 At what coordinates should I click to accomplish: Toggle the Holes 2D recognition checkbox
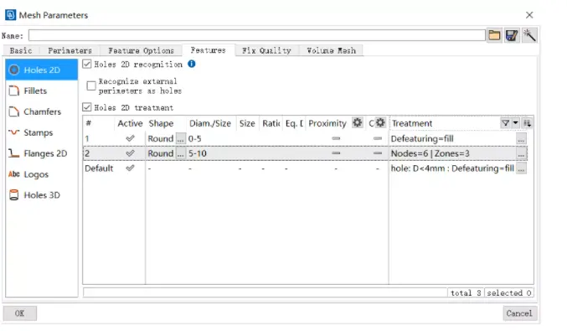point(86,64)
